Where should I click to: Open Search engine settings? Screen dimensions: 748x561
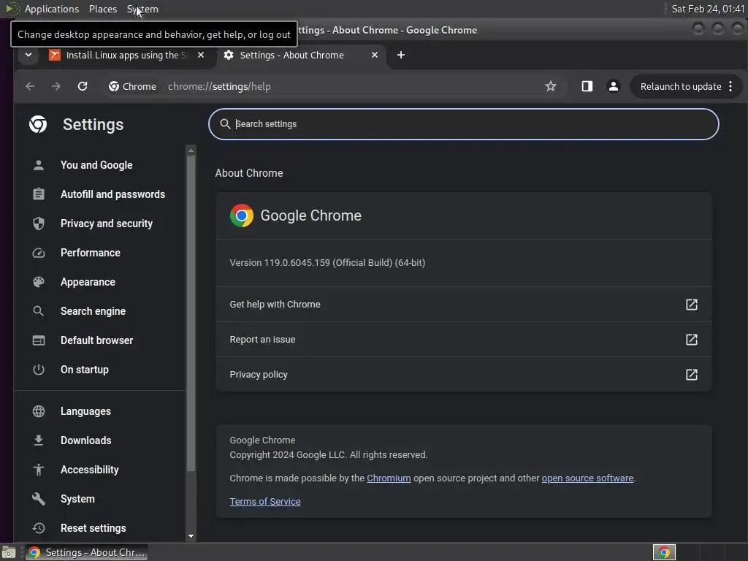(93, 311)
